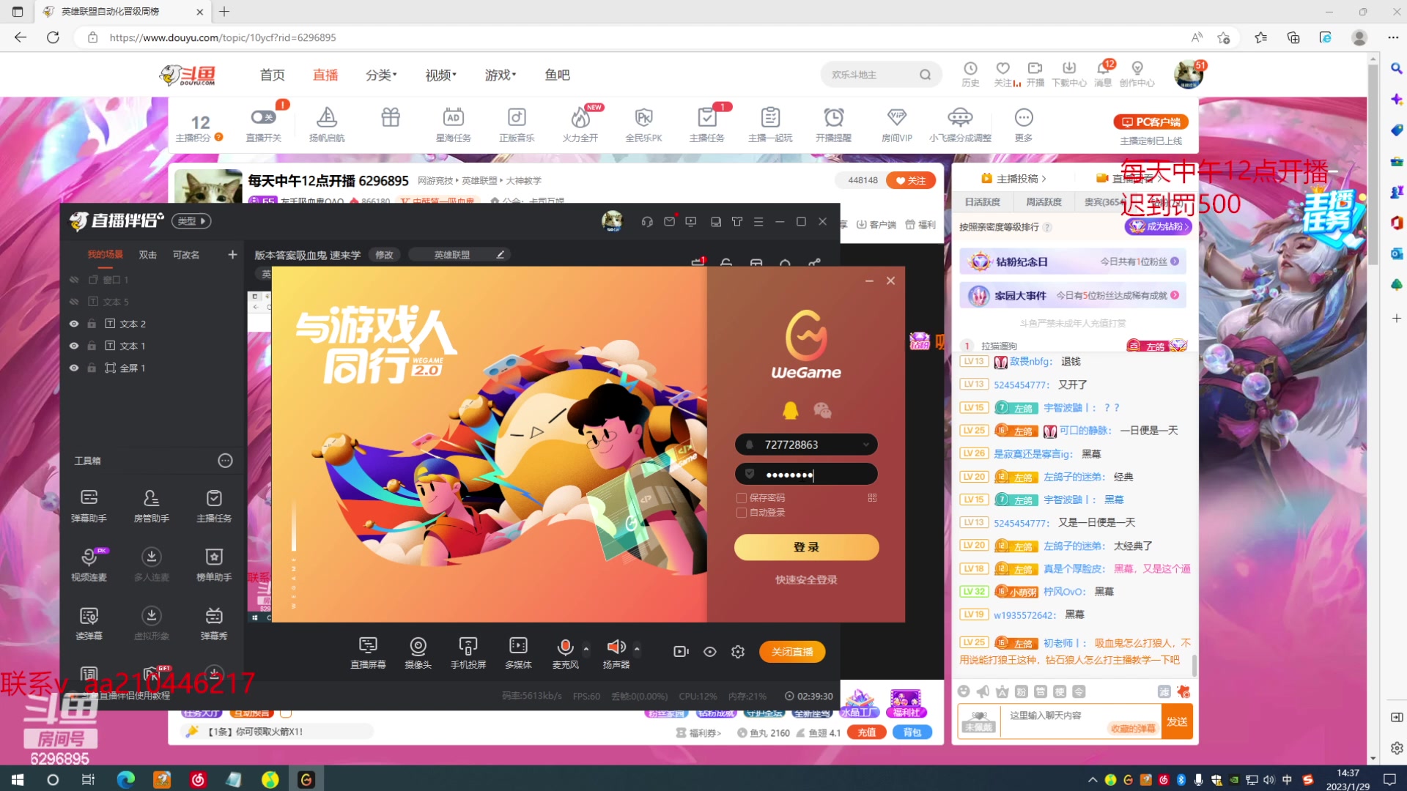Switch to 双击 scene tab
The image size is (1407, 791).
coord(147,255)
